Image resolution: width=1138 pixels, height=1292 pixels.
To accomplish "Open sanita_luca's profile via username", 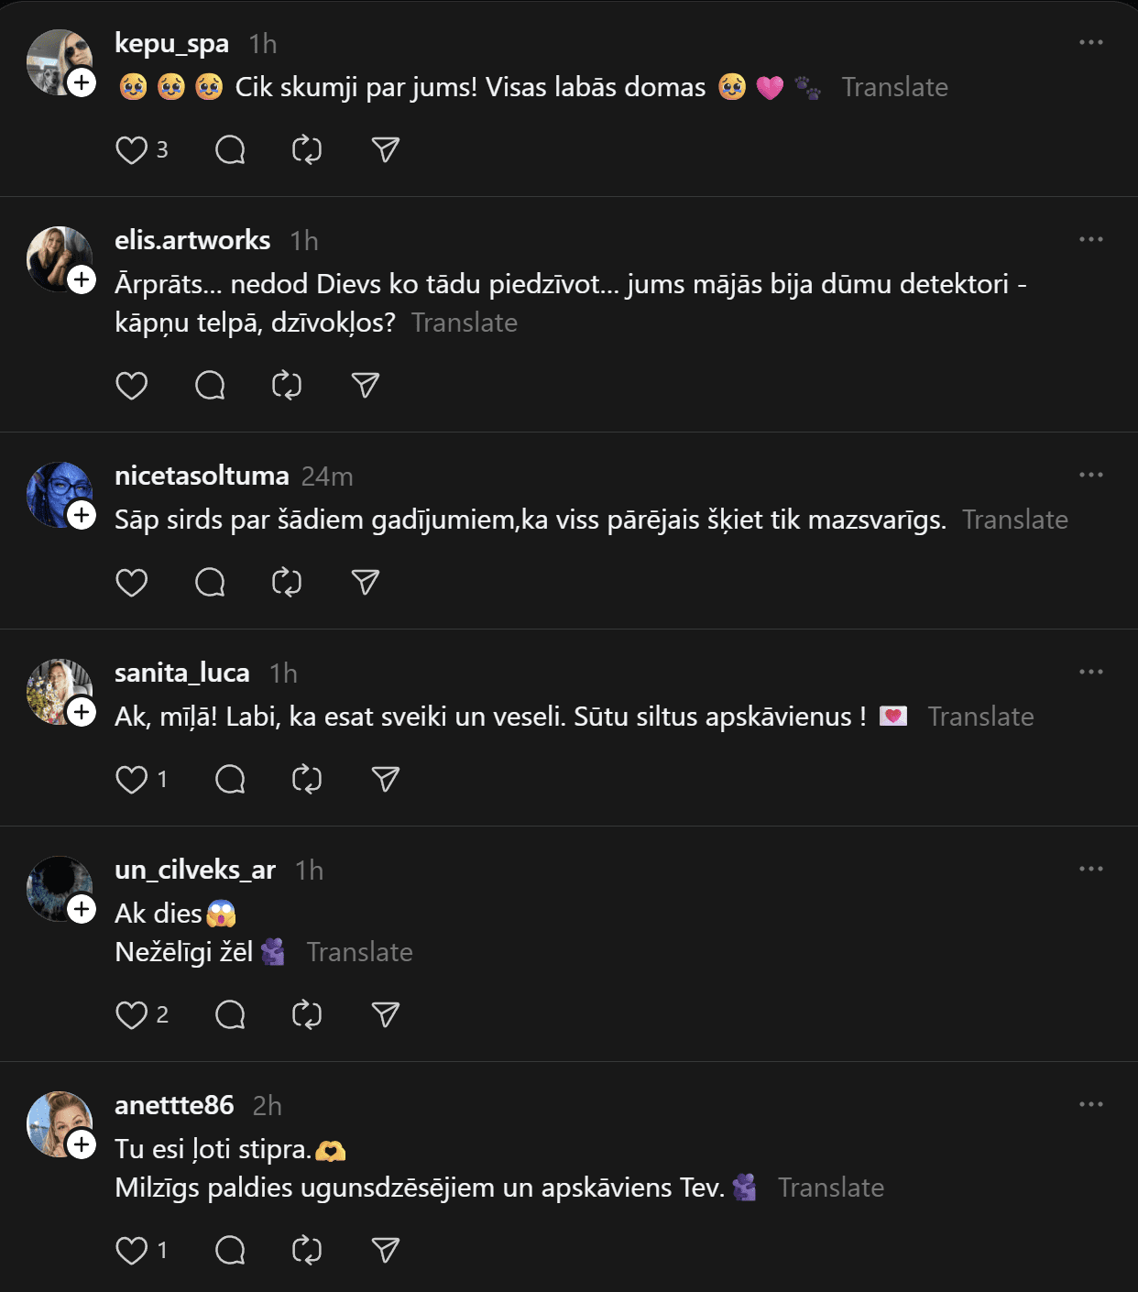I will point(182,673).
